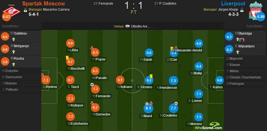The image size is (267, 131).
Task: Click the stadium icon next to Venue
Action: click(x=127, y=26)
